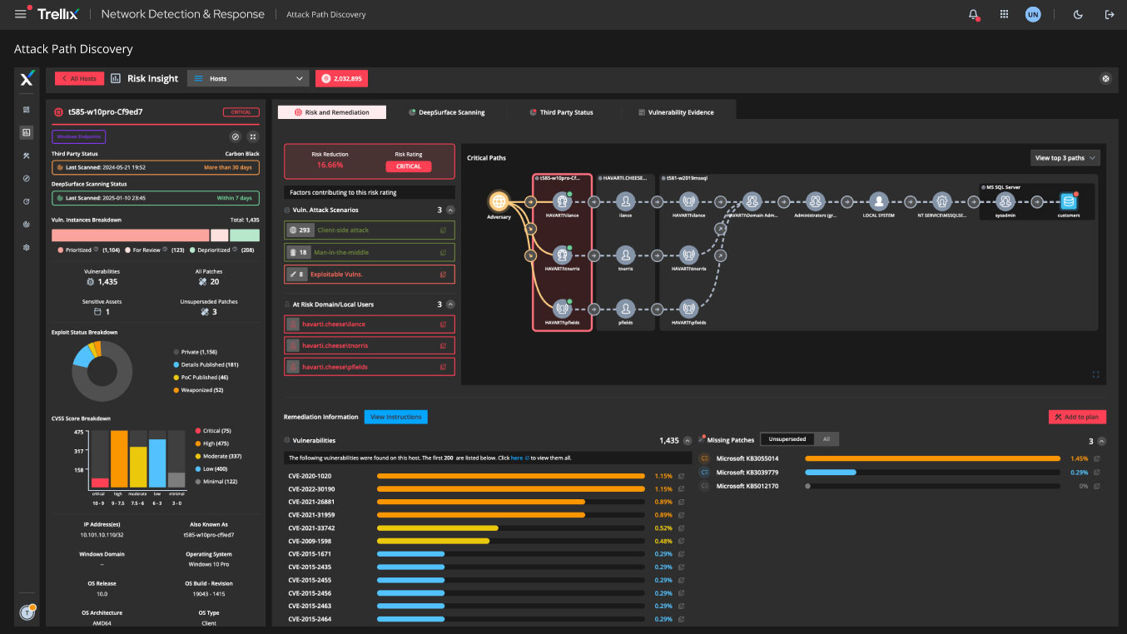
Task: Click the View Instructions button
Action: click(x=395, y=417)
